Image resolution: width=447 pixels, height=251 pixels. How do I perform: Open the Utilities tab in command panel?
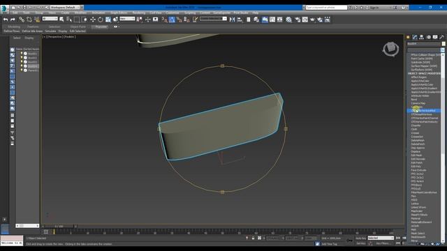pyautogui.click(x=442, y=37)
